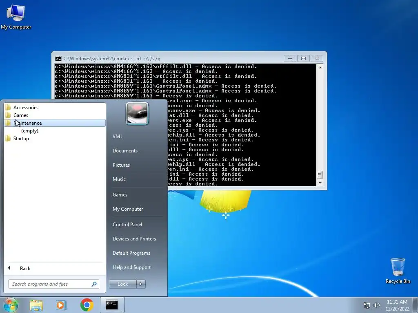
Task: Open the Recycle Bin on desktop
Action: point(398,271)
